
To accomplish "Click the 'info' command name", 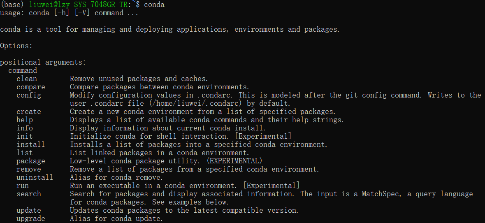I will coord(25,128).
